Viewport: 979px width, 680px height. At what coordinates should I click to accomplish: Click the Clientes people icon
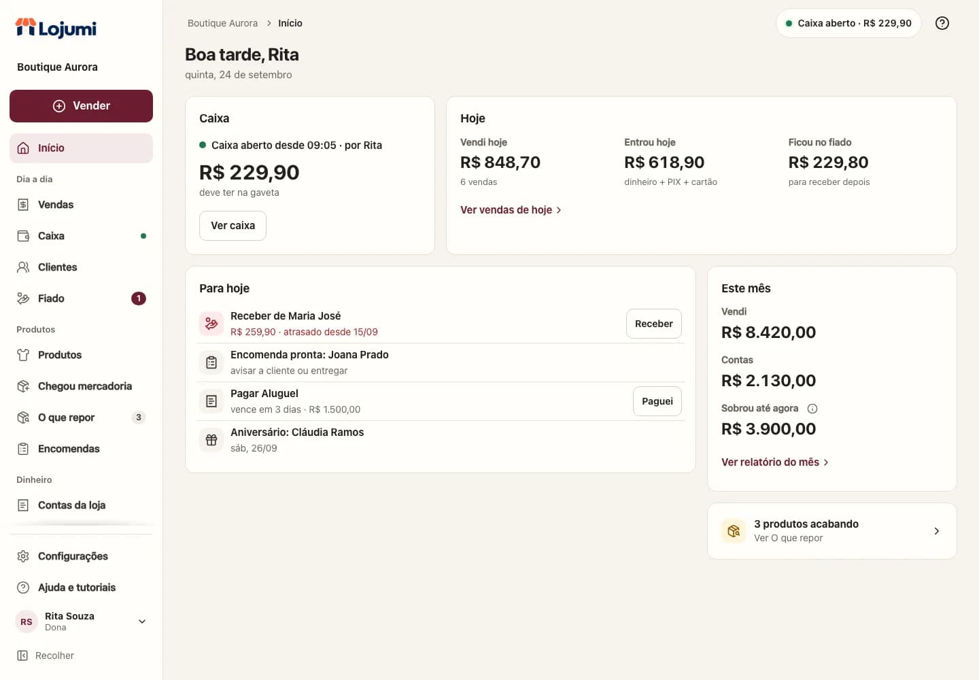23,267
